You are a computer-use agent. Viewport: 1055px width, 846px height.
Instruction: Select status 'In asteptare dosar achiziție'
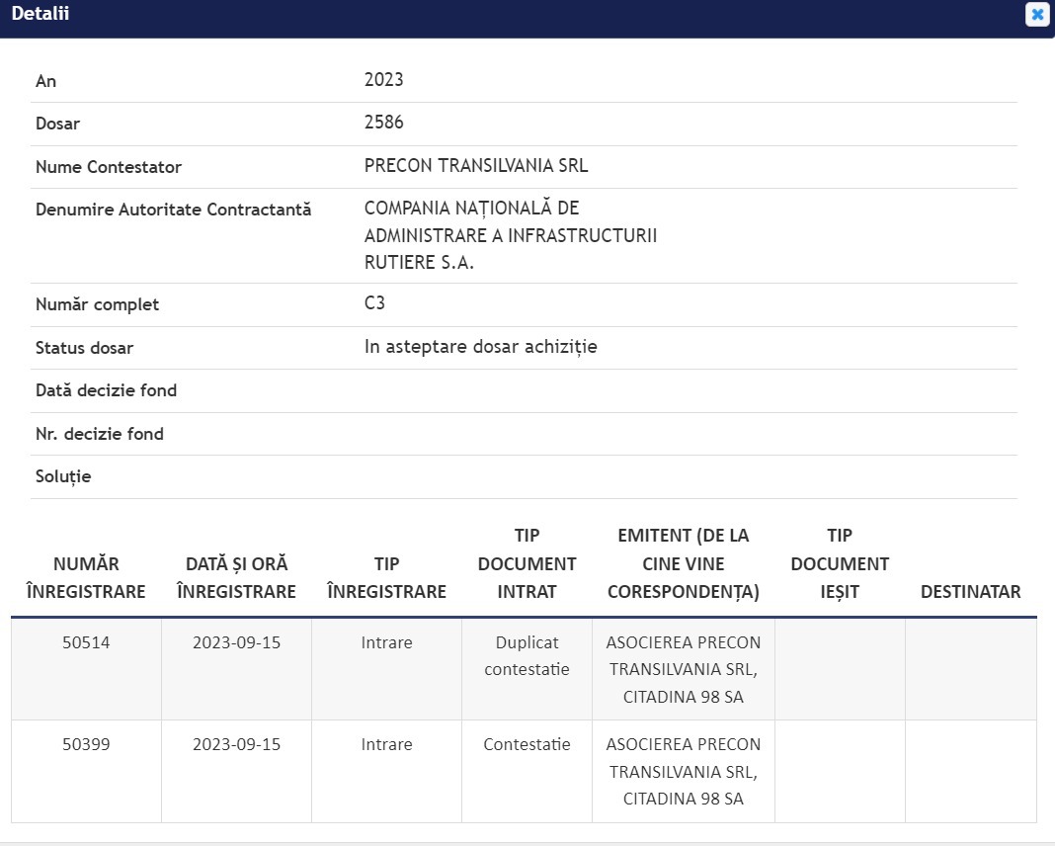click(480, 347)
